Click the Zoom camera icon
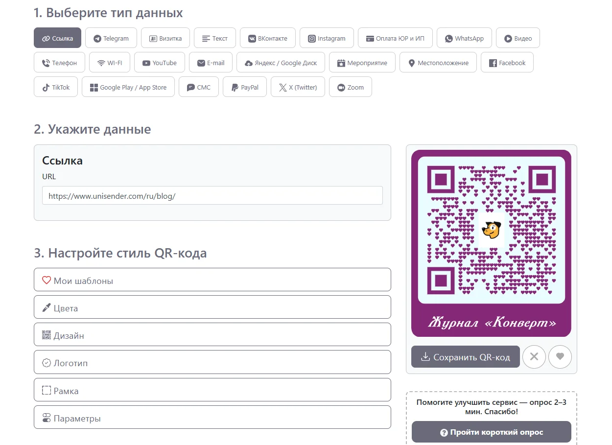Viewport: 612px width, 445px height. point(341,88)
